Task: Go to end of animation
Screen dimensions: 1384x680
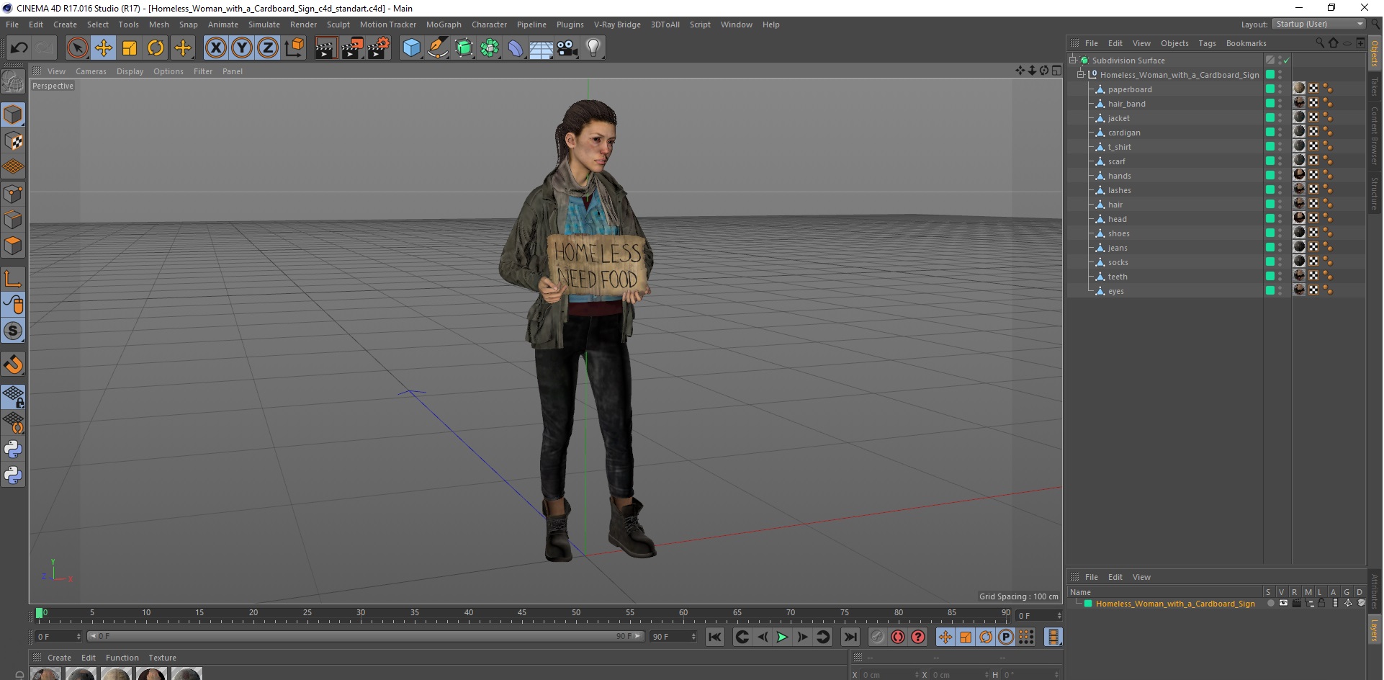Action: 850,637
